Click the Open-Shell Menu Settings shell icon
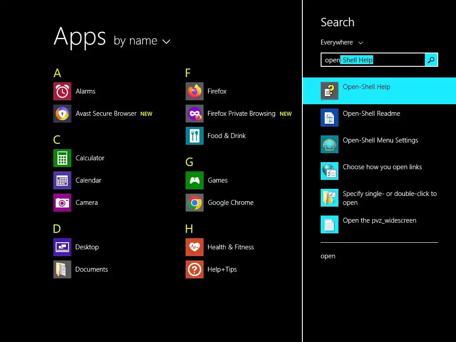Viewport: 456px width, 342px height. pyautogui.click(x=330, y=144)
